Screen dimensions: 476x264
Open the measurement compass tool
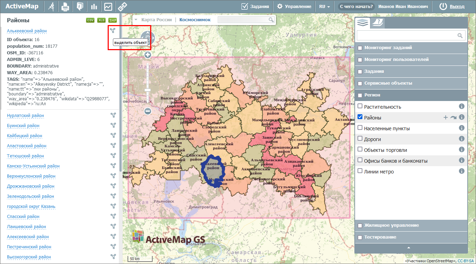[51, 6]
